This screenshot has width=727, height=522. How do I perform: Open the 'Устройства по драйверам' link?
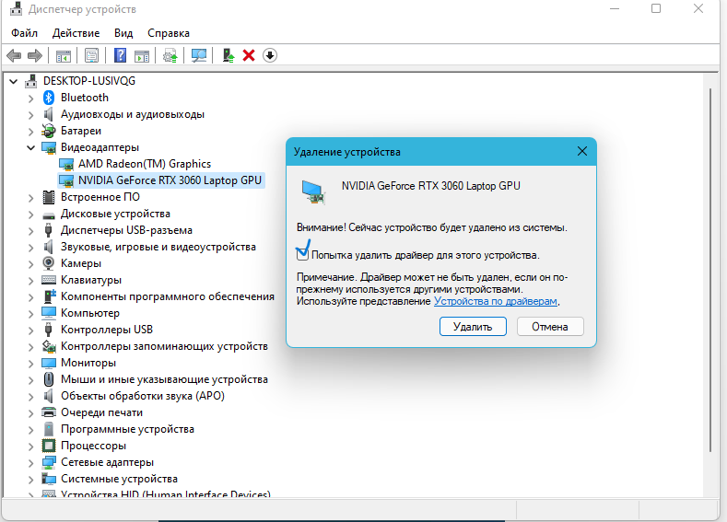(495, 301)
